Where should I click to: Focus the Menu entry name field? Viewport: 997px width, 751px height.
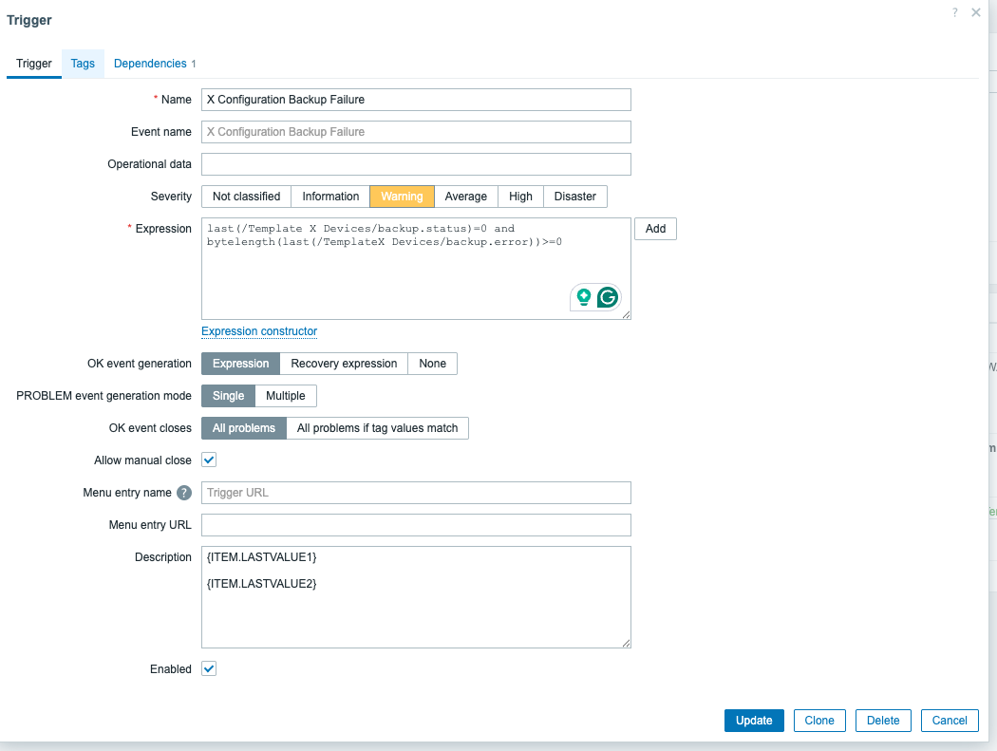(417, 493)
